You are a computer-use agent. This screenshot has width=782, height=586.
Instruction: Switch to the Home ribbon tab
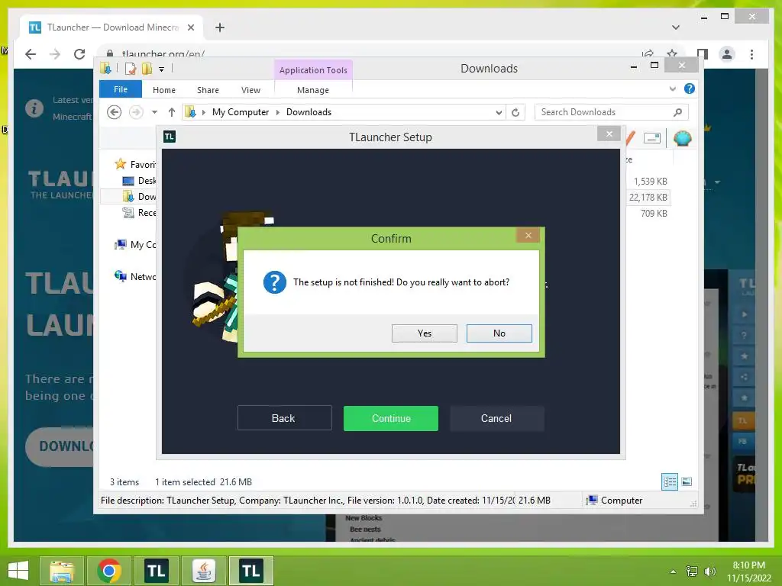click(164, 90)
